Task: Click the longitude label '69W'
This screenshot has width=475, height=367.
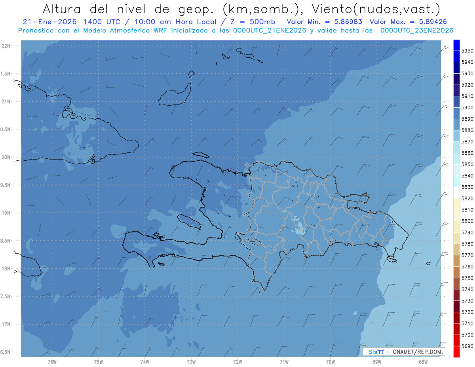Action: point(377,361)
